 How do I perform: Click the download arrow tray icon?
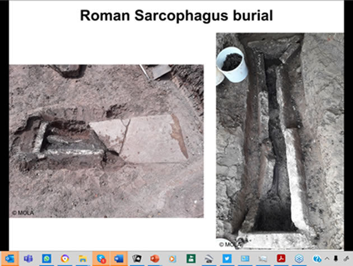tap(336, 258)
